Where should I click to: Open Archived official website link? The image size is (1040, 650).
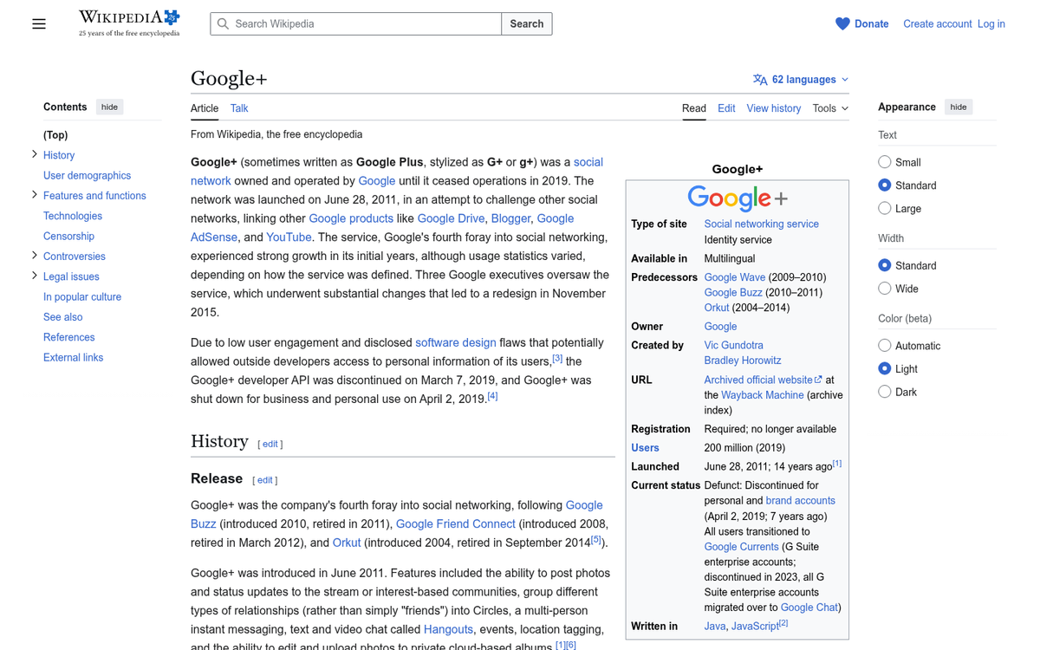point(759,379)
